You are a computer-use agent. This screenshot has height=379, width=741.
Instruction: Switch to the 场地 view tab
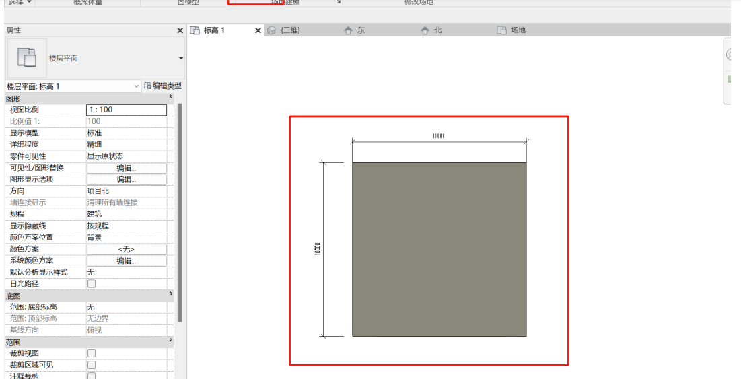click(x=518, y=30)
